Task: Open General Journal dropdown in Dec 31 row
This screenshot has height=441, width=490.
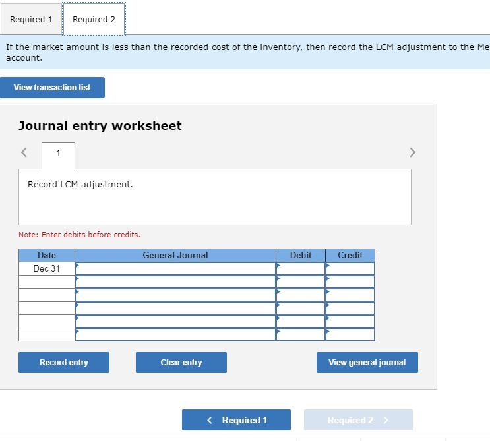Action: coord(175,268)
